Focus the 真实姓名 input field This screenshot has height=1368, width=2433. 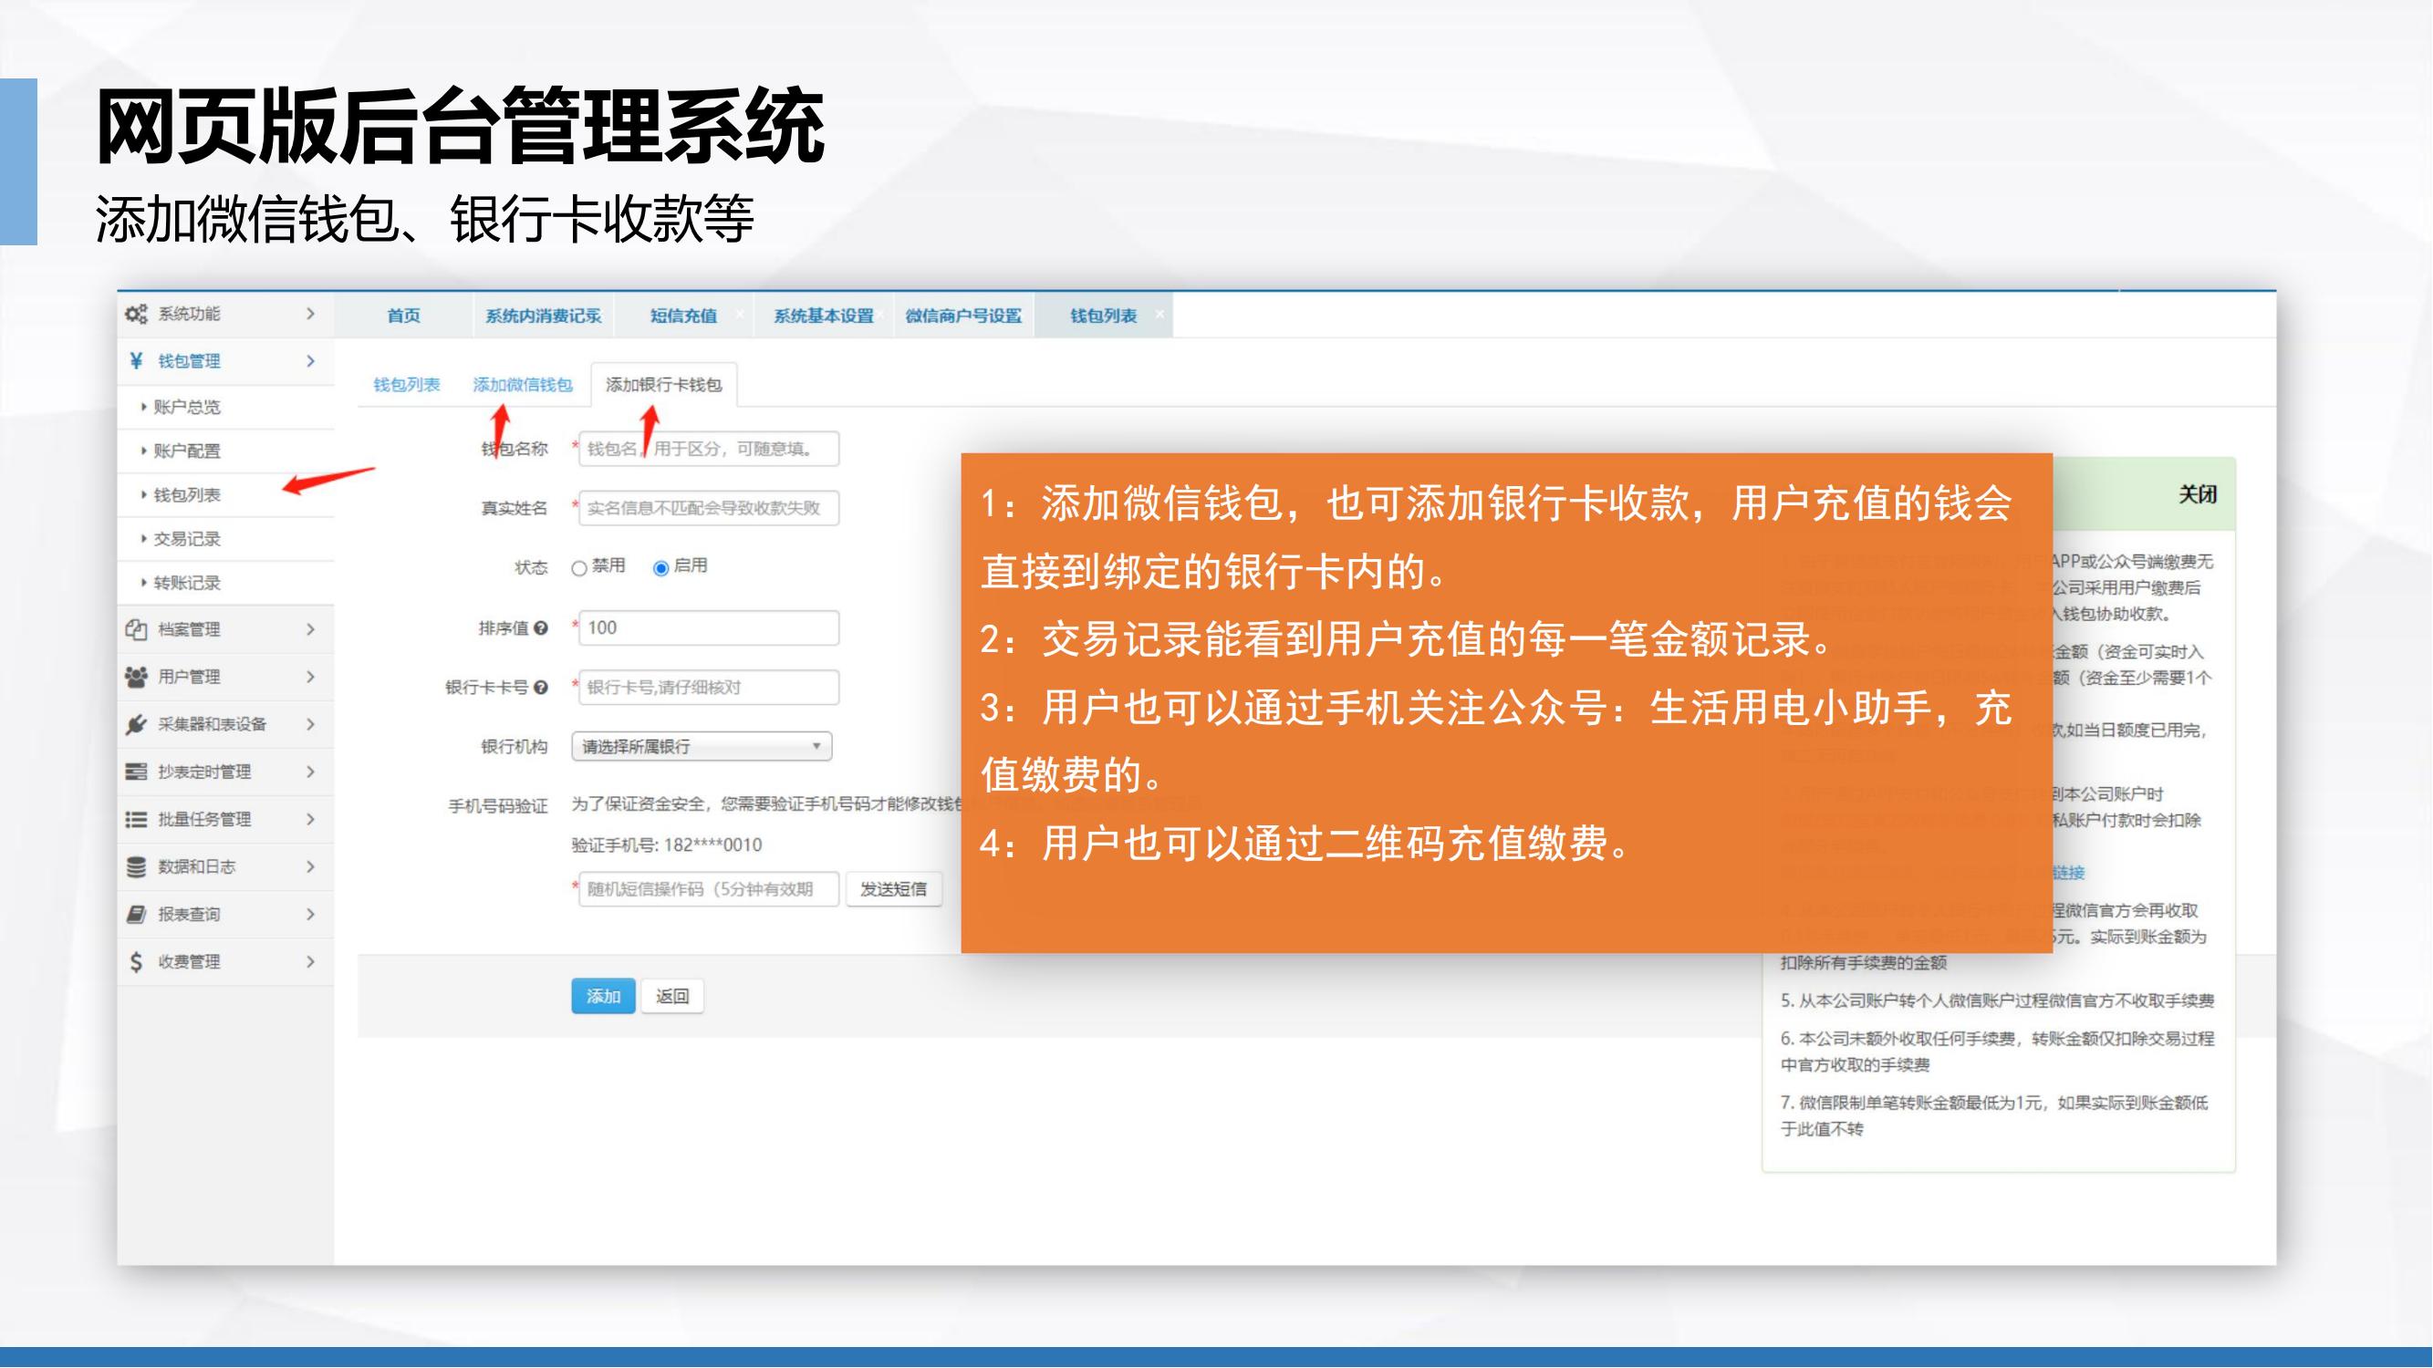tap(708, 508)
